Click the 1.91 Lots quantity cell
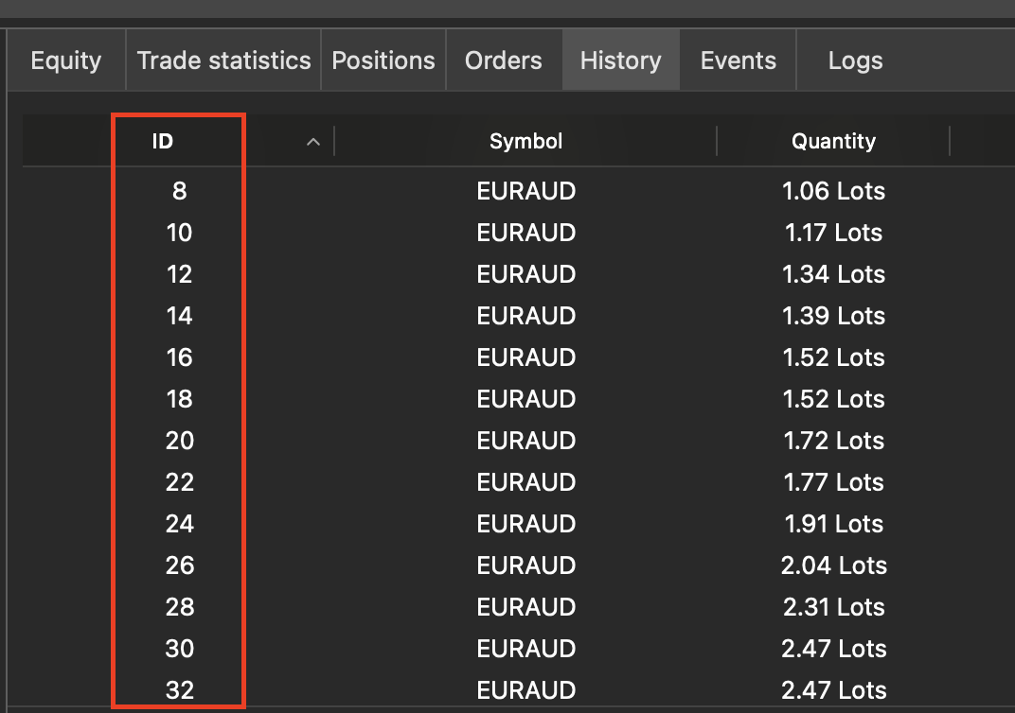The height and width of the screenshot is (713, 1015). pos(833,524)
